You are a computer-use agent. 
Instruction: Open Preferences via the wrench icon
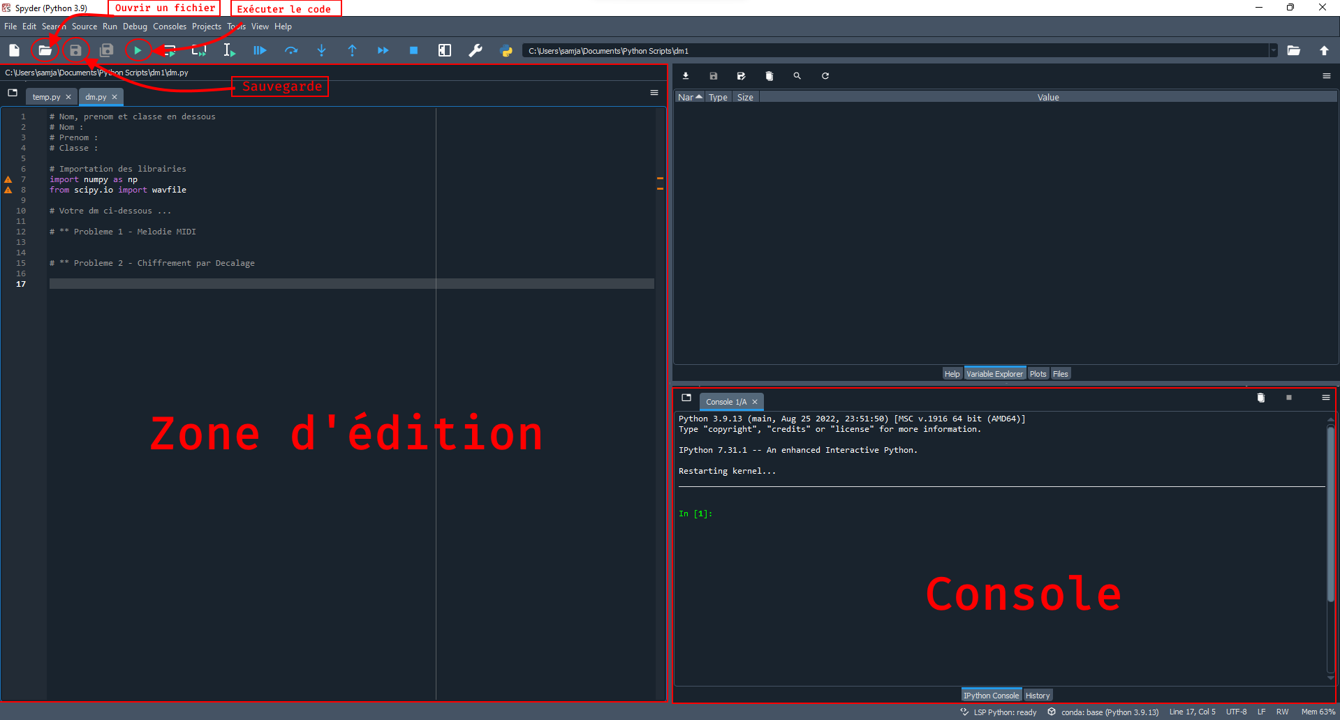click(x=476, y=50)
